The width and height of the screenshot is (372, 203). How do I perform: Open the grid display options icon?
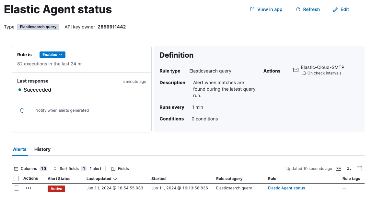pyautogui.click(x=349, y=169)
